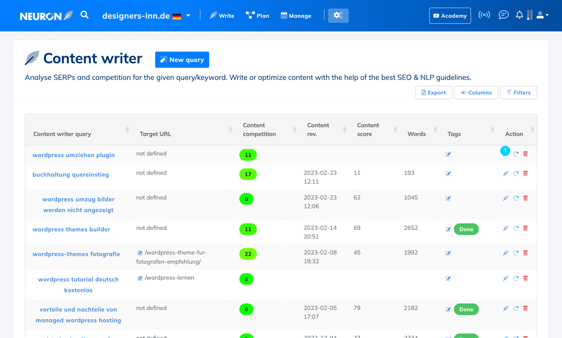Image resolution: width=562 pixels, height=338 pixels.
Task: Edit tags for wordpress tutorial deutsch kostenlos
Action: coord(448,278)
